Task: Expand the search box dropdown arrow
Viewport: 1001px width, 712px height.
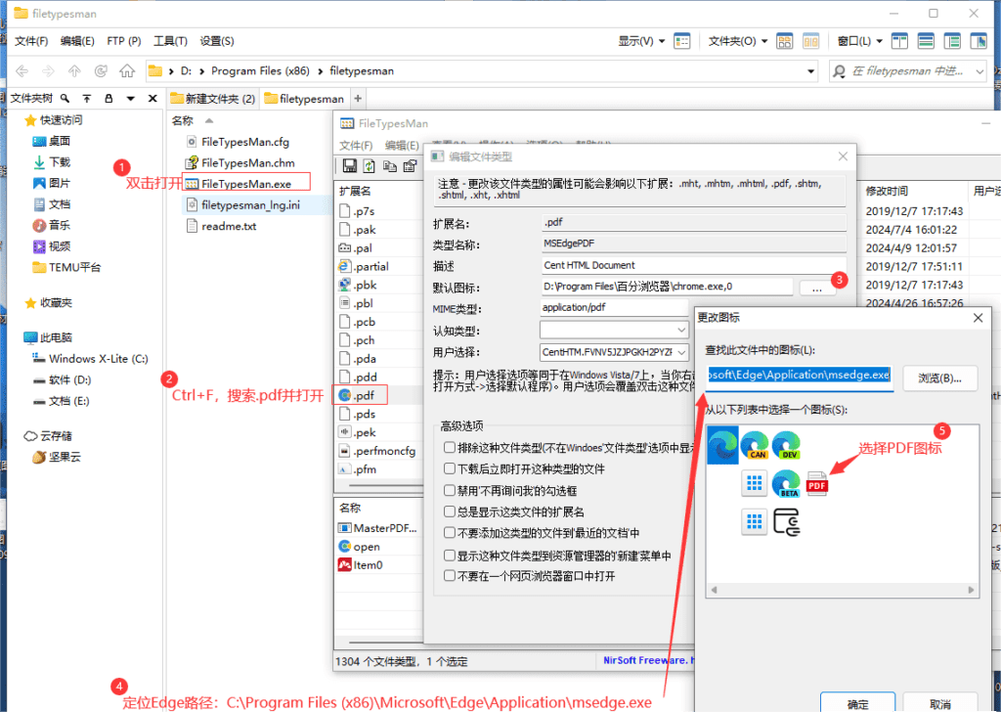Action: pyautogui.click(x=979, y=71)
